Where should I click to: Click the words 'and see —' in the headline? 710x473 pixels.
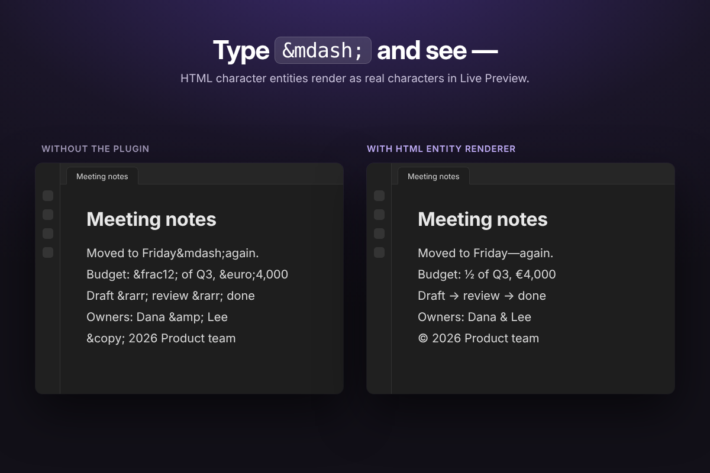tap(437, 51)
